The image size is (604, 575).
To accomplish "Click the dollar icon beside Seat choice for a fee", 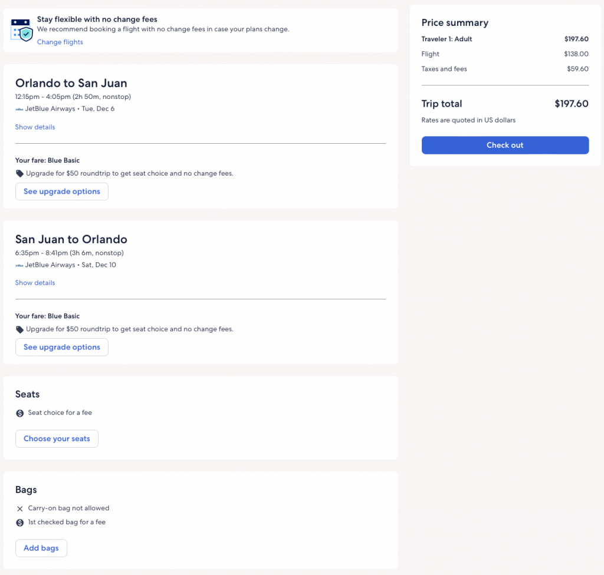I will (x=20, y=413).
